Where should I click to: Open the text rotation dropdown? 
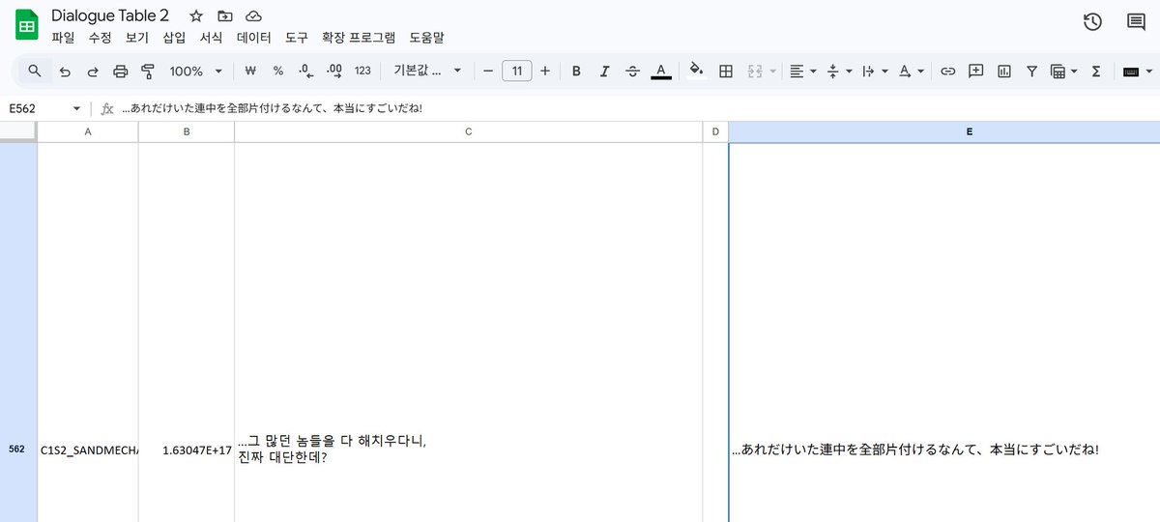pyautogui.click(x=911, y=71)
